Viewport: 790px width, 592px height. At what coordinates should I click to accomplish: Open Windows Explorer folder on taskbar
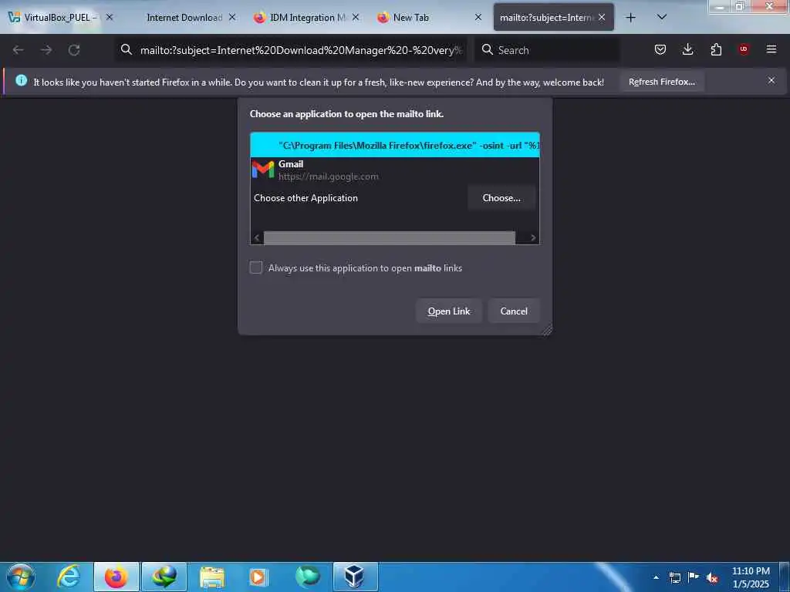[212, 577]
